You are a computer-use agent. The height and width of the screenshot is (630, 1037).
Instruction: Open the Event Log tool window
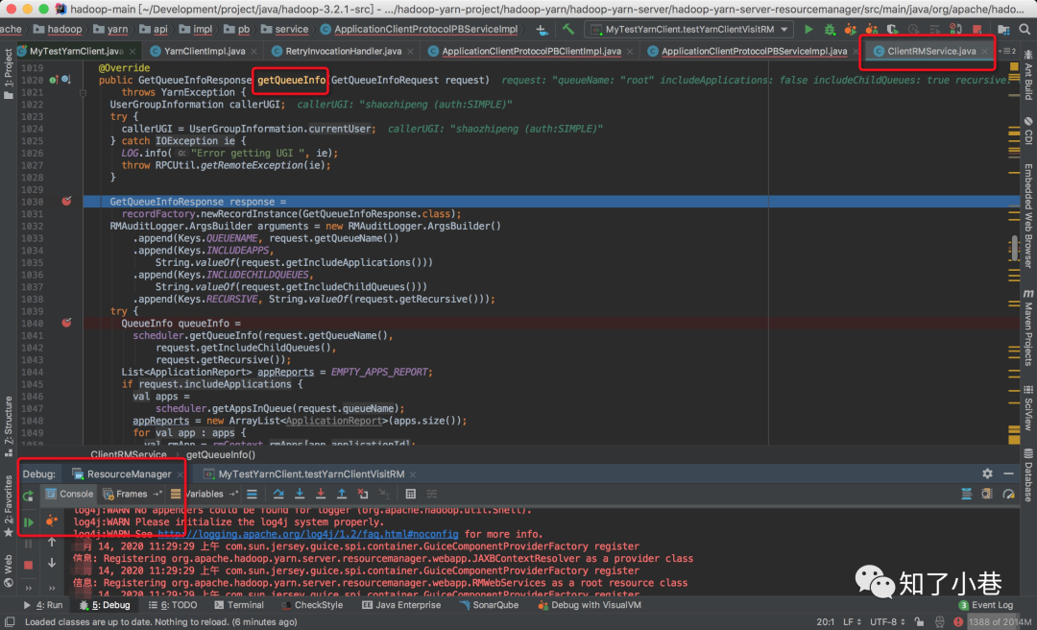[986, 605]
